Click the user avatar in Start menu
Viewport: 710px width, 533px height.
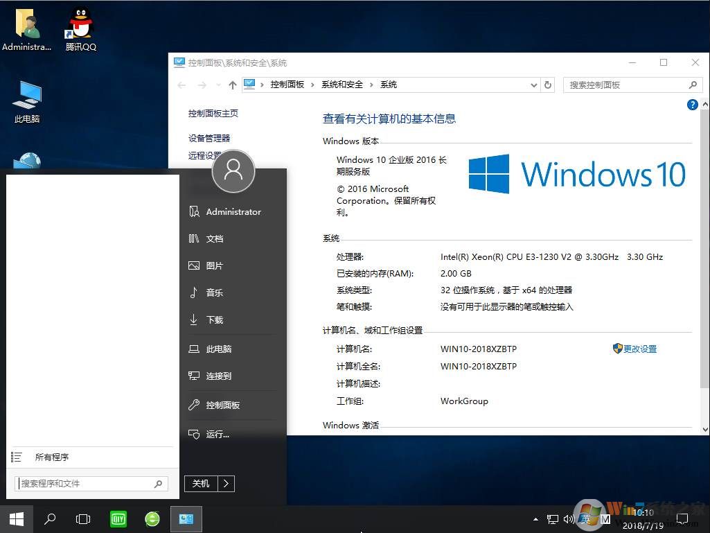[x=233, y=171]
